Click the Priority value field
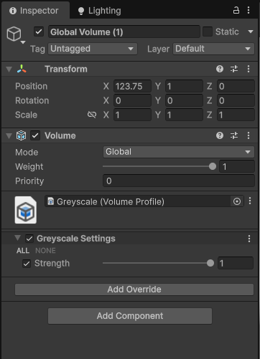260x359 pixels. 179,181
